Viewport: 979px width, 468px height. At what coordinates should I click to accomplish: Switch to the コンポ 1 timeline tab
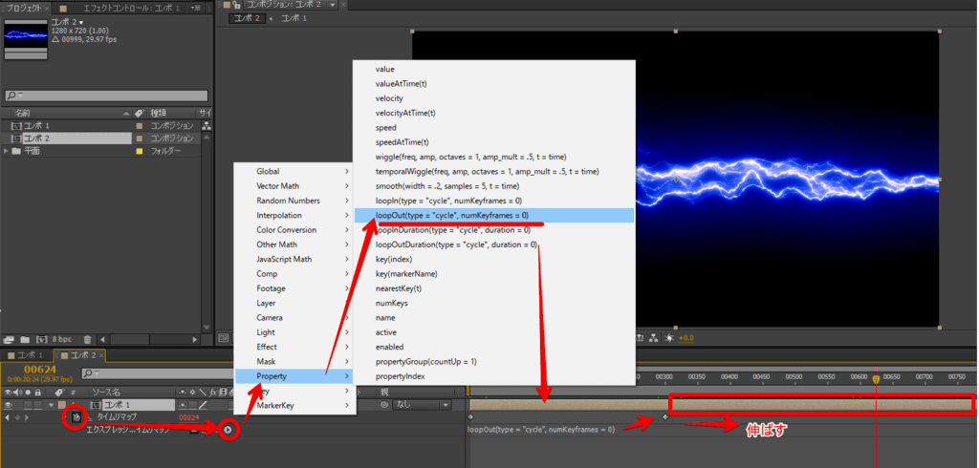pyautogui.click(x=27, y=355)
